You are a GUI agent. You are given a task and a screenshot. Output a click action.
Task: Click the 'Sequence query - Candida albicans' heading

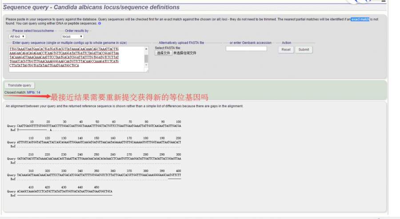(x=91, y=7)
